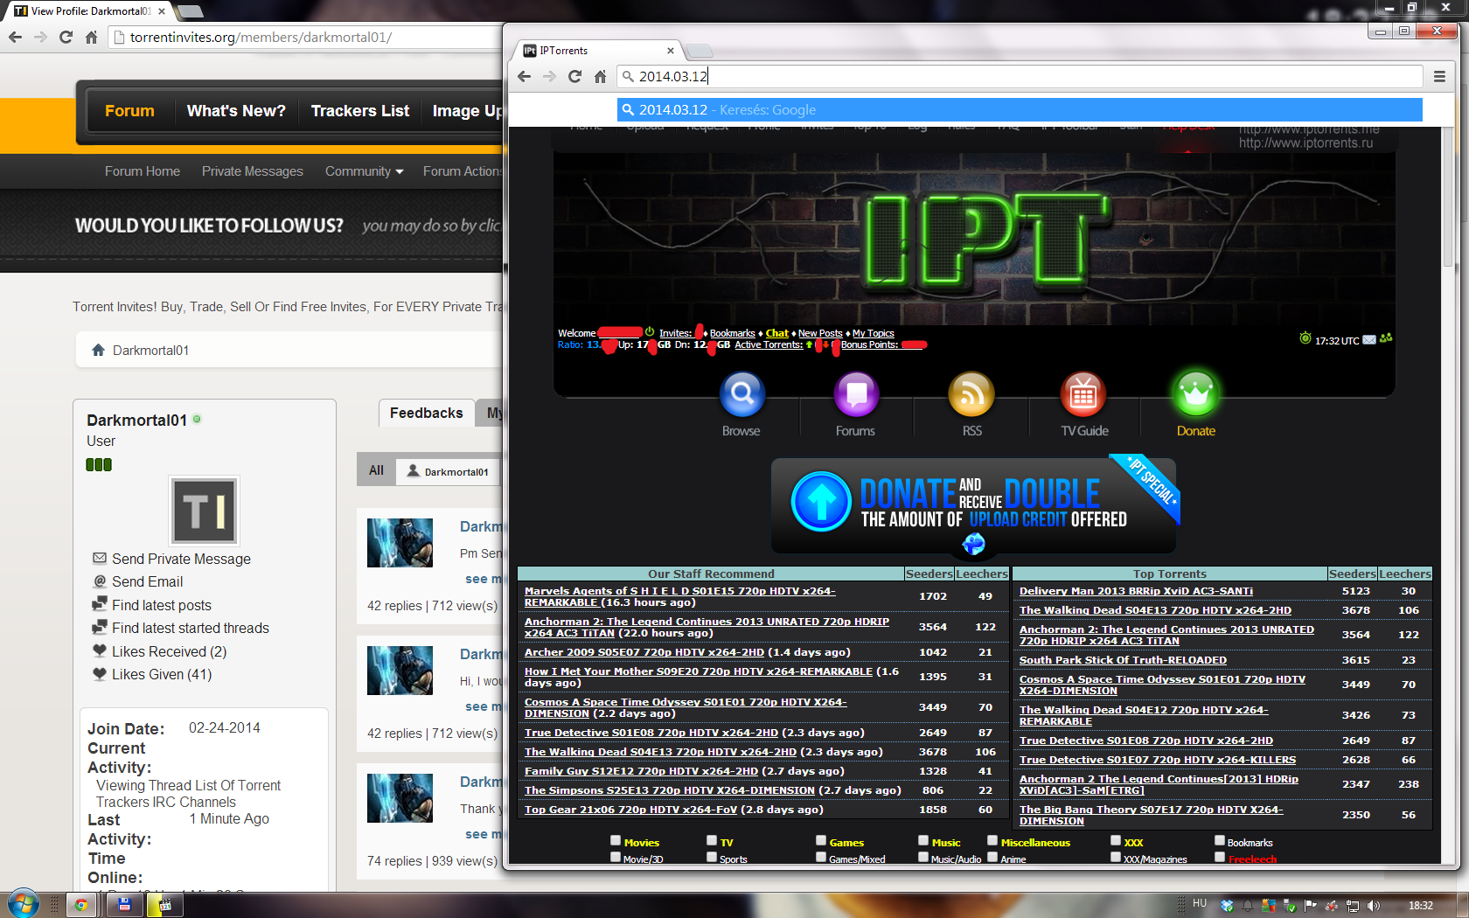Click the Action Center flag tray icon
The image size is (1469, 918).
1310,905
